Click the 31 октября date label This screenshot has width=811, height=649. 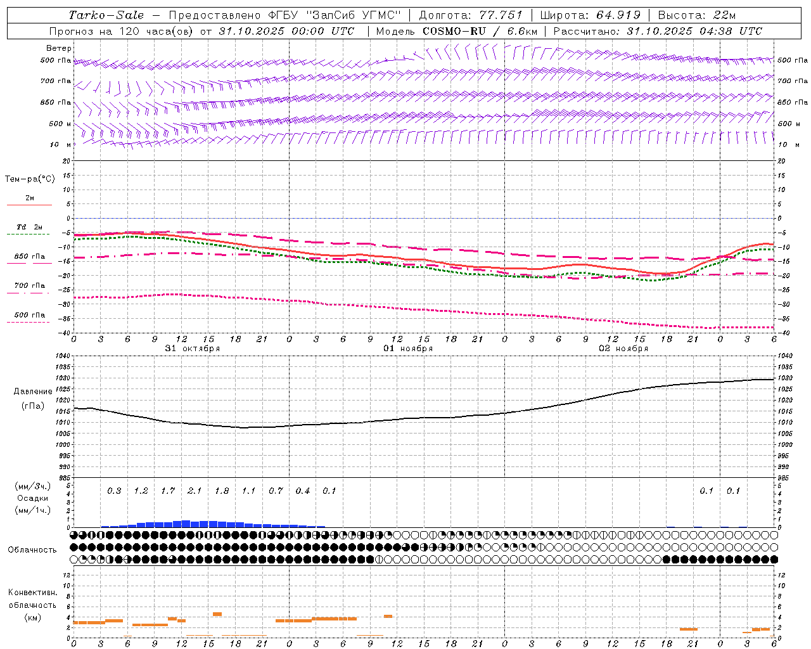pos(193,349)
